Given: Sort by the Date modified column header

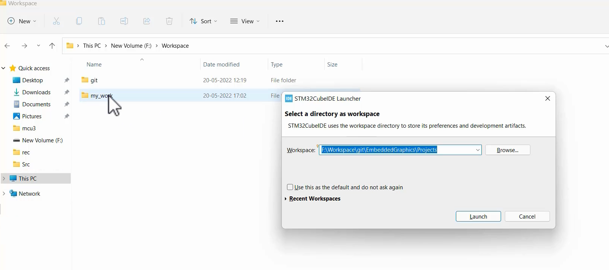Looking at the screenshot, I should [221, 65].
